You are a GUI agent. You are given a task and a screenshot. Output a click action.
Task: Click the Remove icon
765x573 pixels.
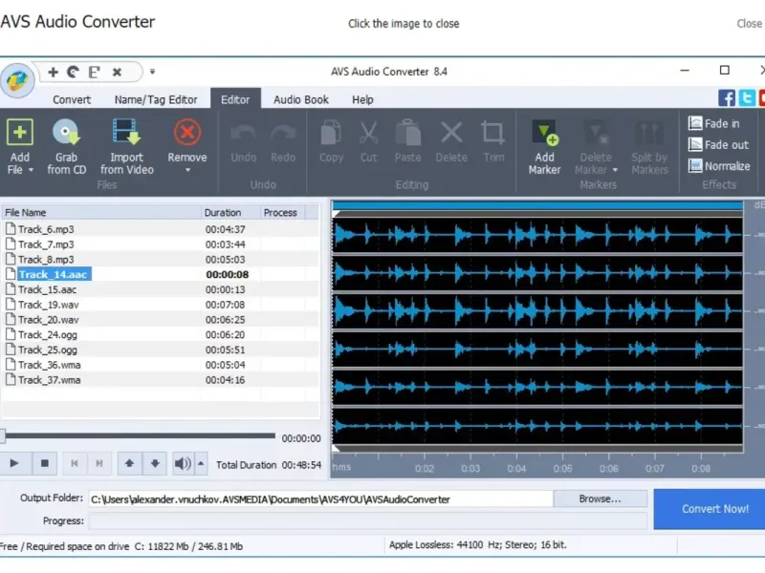pyautogui.click(x=187, y=132)
